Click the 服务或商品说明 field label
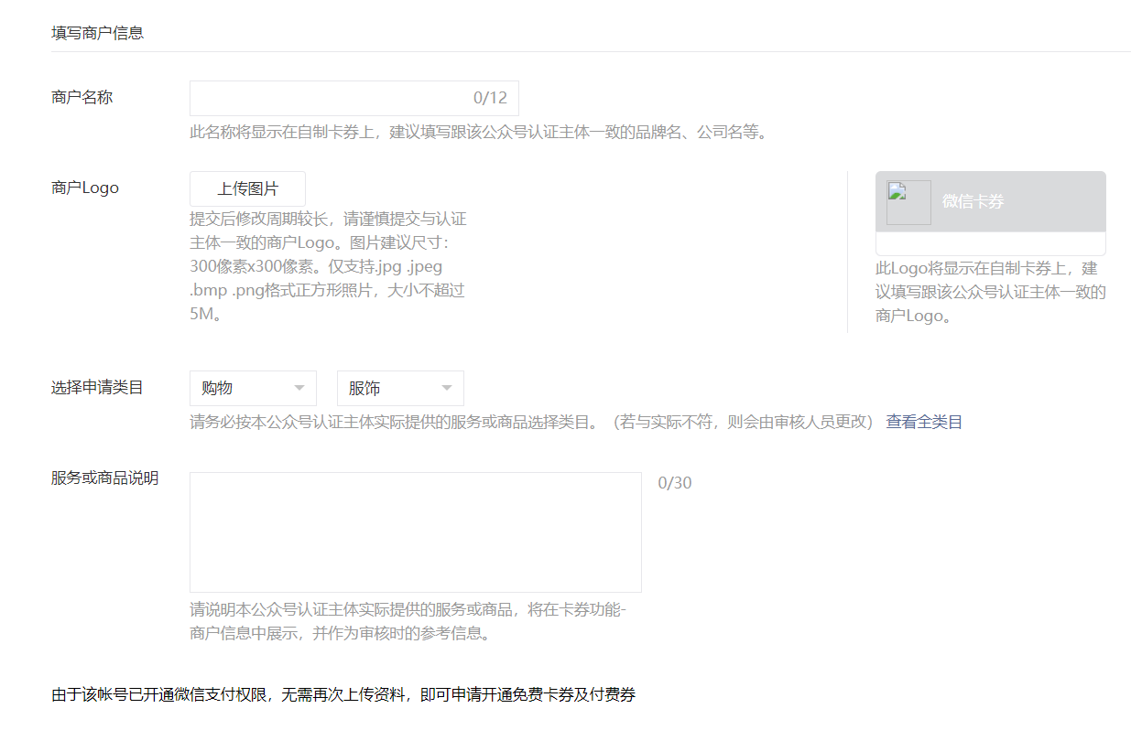1131x730 pixels. (104, 478)
